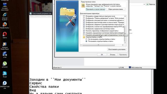The height and width of the screenshot is (94, 167).
Task: Open the Сетевое окружение desktop icon
Action: click(x=5, y=7)
